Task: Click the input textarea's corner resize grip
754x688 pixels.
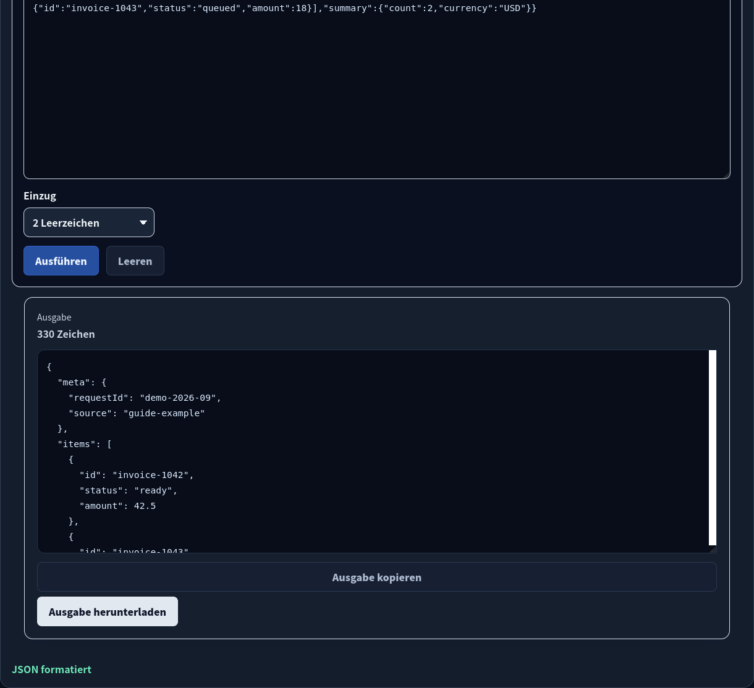Action: pyautogui.click(x=726, y=175)
